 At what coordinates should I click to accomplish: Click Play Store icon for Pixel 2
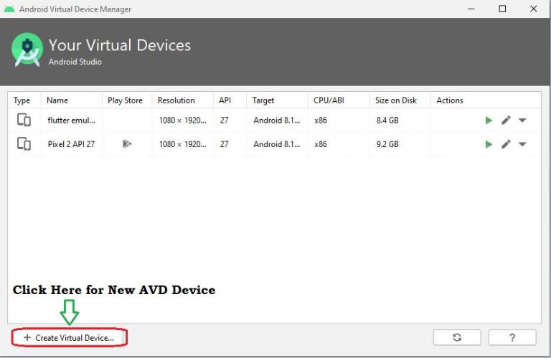pyautogui.click(x=126, y=144)
